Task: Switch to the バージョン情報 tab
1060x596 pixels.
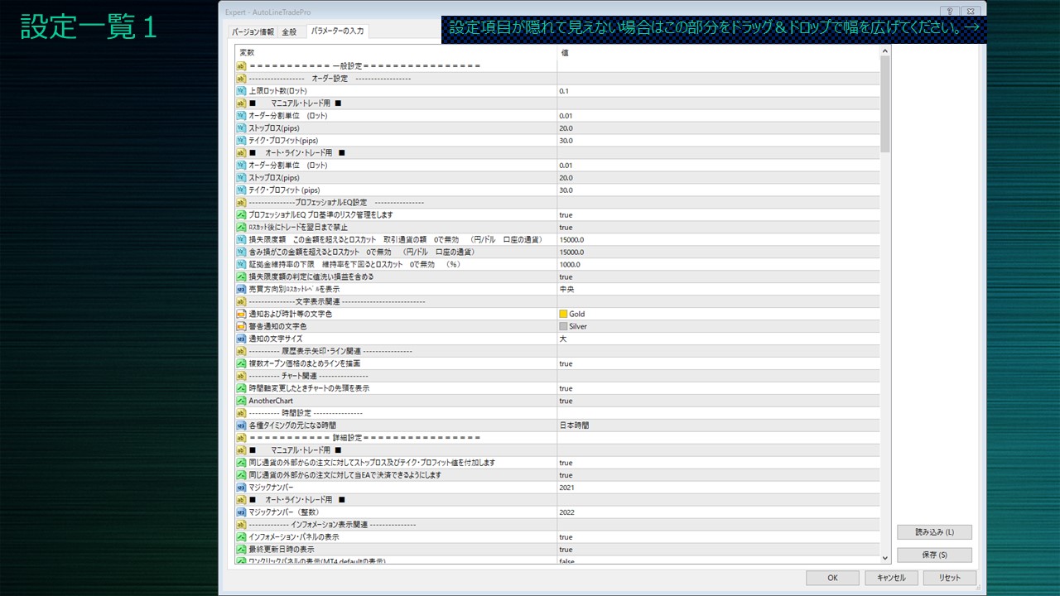Action: pos(253,32)
